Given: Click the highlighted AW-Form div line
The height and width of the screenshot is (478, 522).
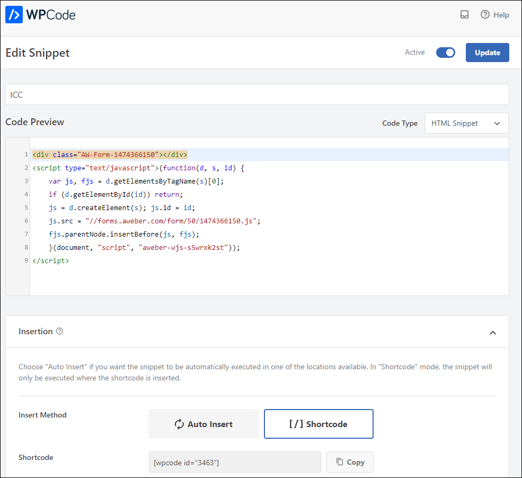Looking at the screenshot, I should (x=109, y=154).
